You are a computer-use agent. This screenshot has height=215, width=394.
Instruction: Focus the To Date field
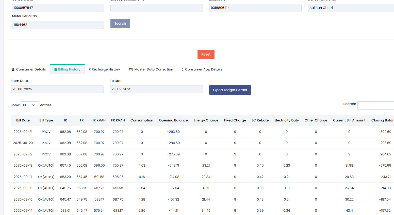156,89
